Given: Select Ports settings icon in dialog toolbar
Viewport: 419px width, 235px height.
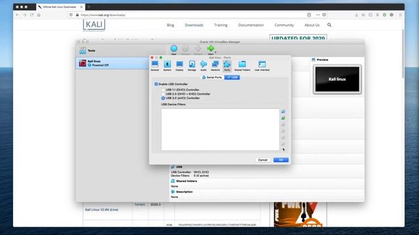Looking at the screenshot, I should pyautogui.click(x=227, y=65).
